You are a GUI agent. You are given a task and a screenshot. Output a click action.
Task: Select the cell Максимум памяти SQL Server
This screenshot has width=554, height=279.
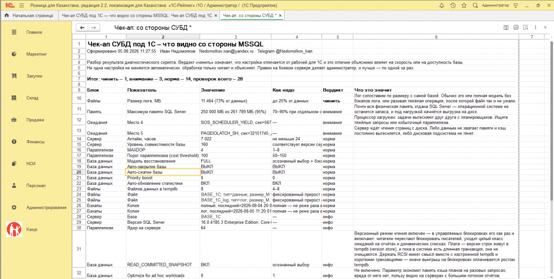(x=162, y=109)
